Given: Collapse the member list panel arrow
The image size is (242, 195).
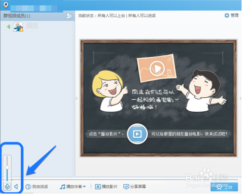Looking at the screenshot, I should (77, 99).
